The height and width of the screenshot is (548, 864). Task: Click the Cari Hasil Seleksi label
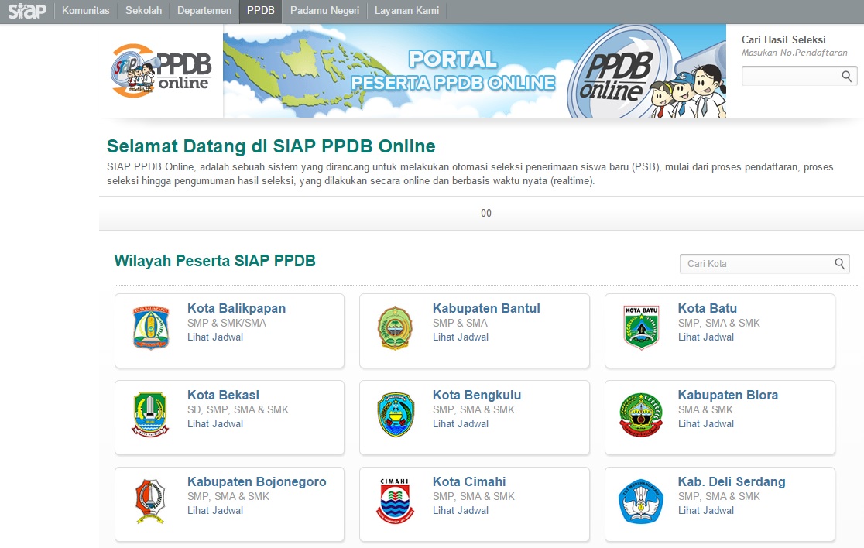(783, 39)
